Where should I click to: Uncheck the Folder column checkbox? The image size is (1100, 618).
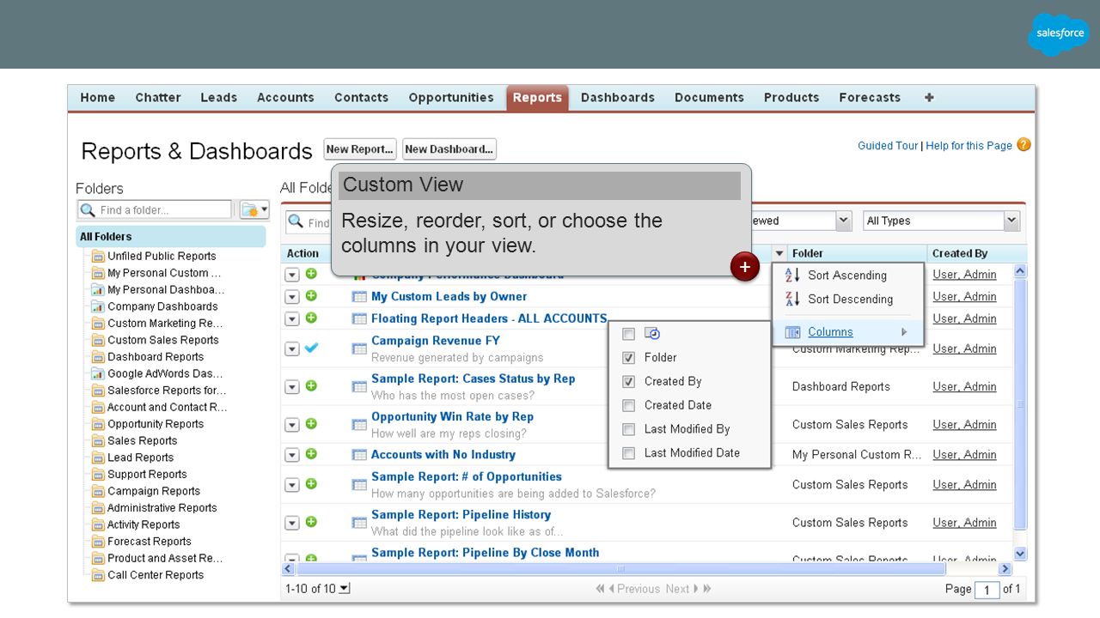(x=628, y=358)
